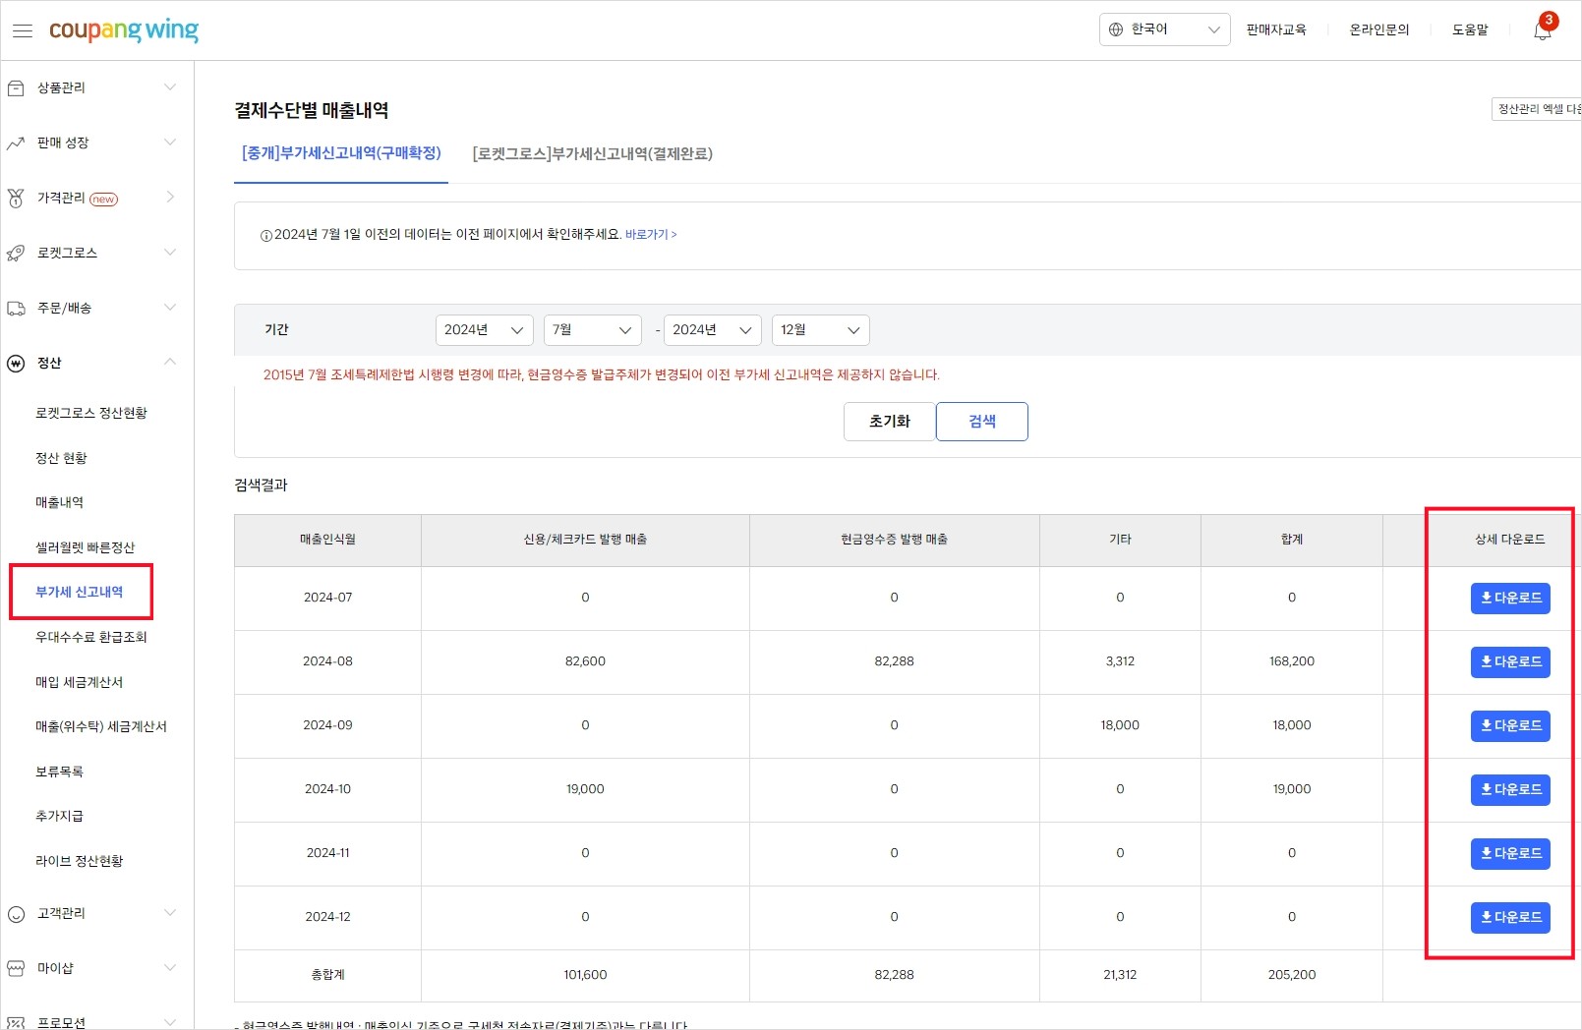Click the 정산관리 엑셀 다운로드 button
Viewport: 1582px width, 1030px height.
pos(1537,109)
